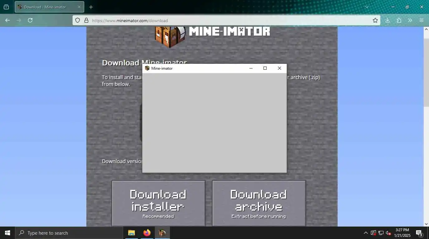Click the Download installer button
Image resolution: width=429 pixels, height=239 pixels.
[158, 204]
